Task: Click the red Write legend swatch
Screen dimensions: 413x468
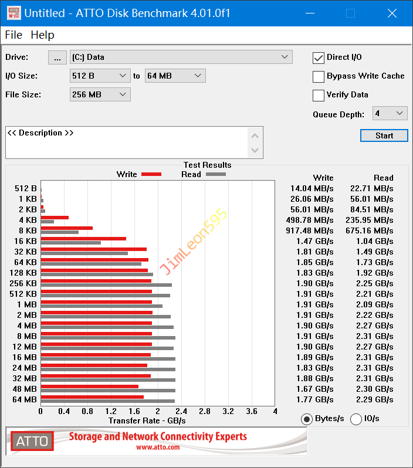Action: (x=151, y=174)
